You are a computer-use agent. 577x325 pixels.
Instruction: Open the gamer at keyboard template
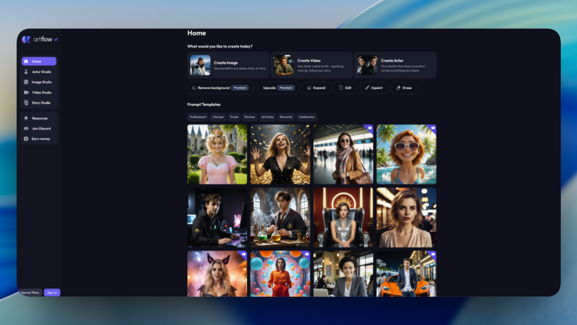coord(217,218)
